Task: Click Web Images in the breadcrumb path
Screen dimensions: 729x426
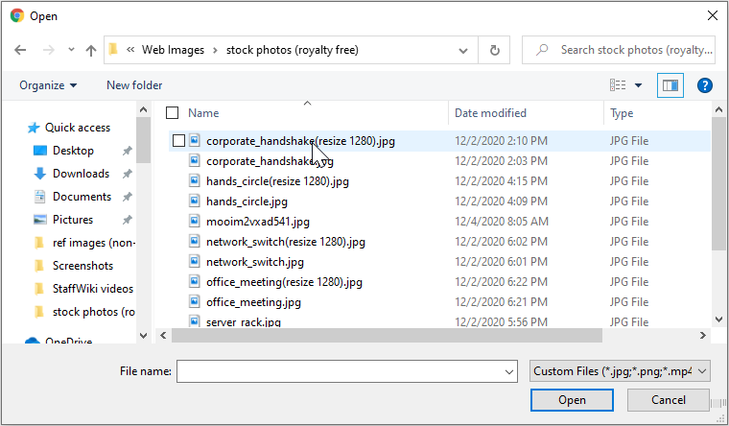Action: click(x=175, y=50)
